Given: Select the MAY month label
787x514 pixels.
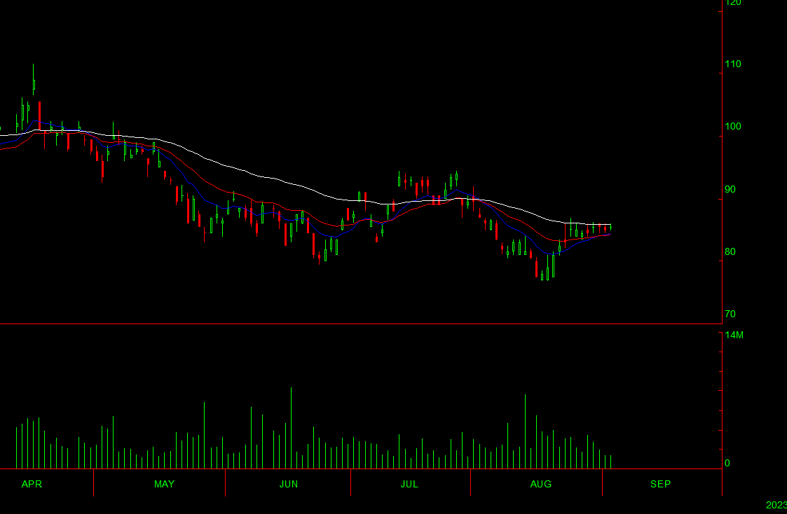Looking at the screenshot, I should 164,484.
